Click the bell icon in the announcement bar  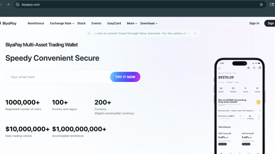click(89, 33)
